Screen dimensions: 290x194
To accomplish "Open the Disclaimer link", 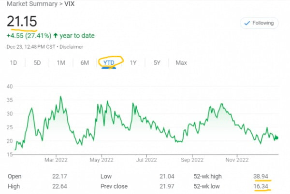I will (x=71, y=47).
